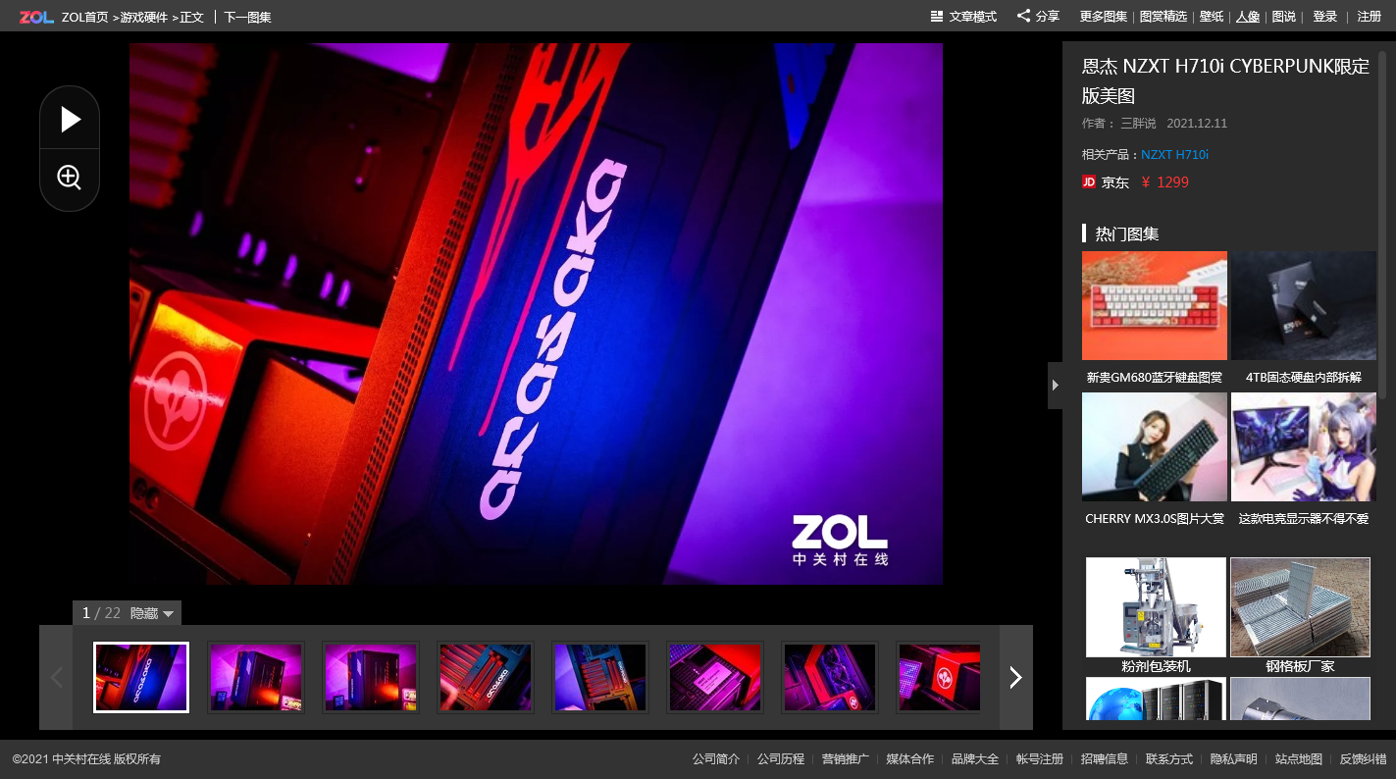Screen dimensions: 1396x779
Task: Hide thumbnail strip via 隐藏 dropdown
Action: coord(152,613)
